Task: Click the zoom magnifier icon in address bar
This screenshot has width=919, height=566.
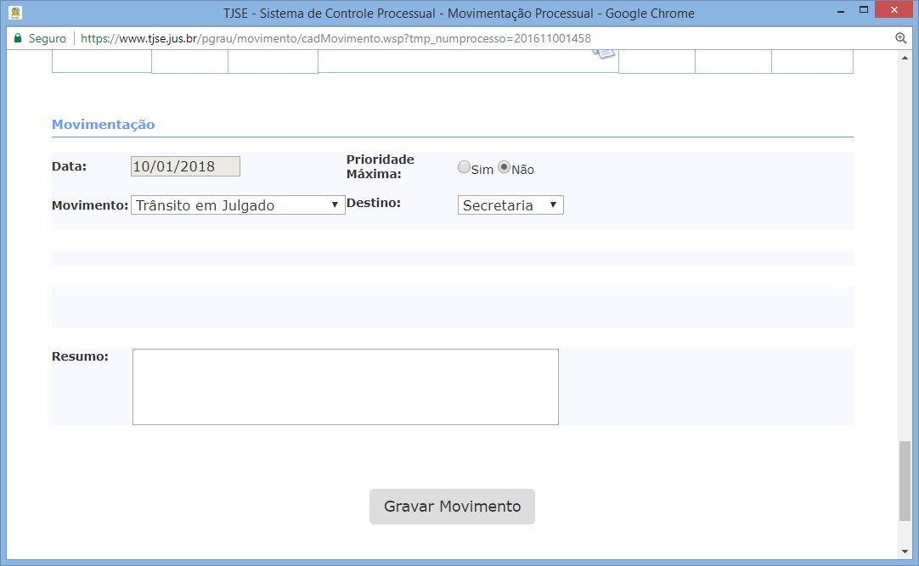Action: (901, 39)
